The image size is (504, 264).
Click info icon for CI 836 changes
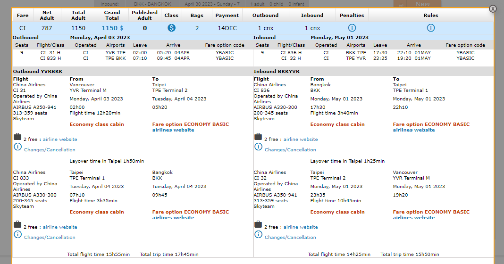pyautogui.click(x=258, y=147)
